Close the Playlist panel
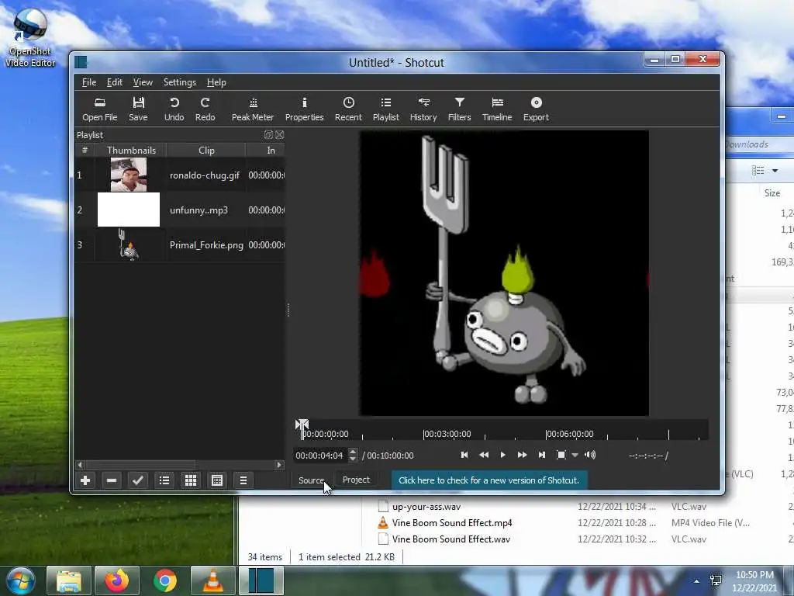The image size is (794, 596). coord(279,135)
